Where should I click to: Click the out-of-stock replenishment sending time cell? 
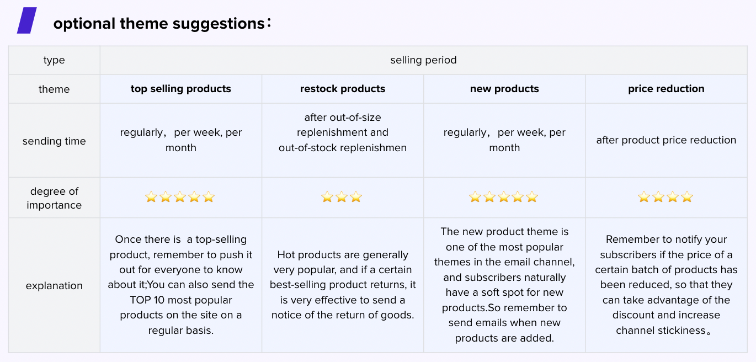(x=343, y=132)
